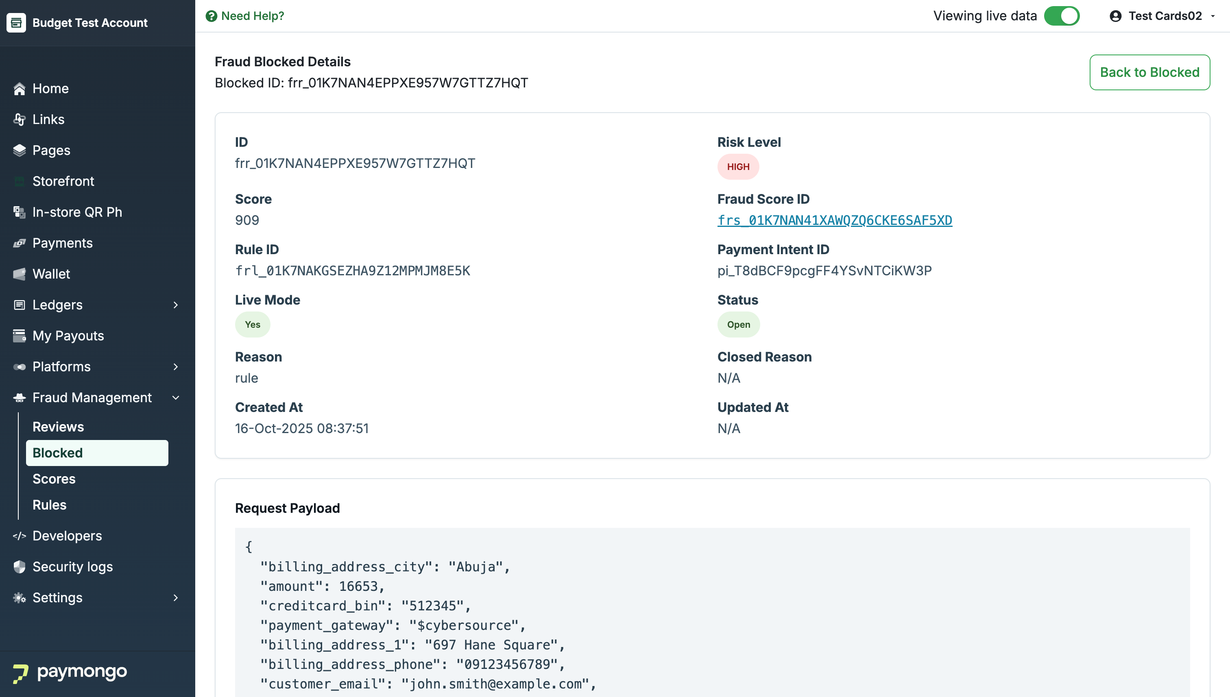Click the Home house icon in sidebar

pyautogui.click(x=19, y=89)
